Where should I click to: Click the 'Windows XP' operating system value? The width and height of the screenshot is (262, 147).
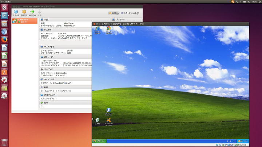[x=69, y=26]
